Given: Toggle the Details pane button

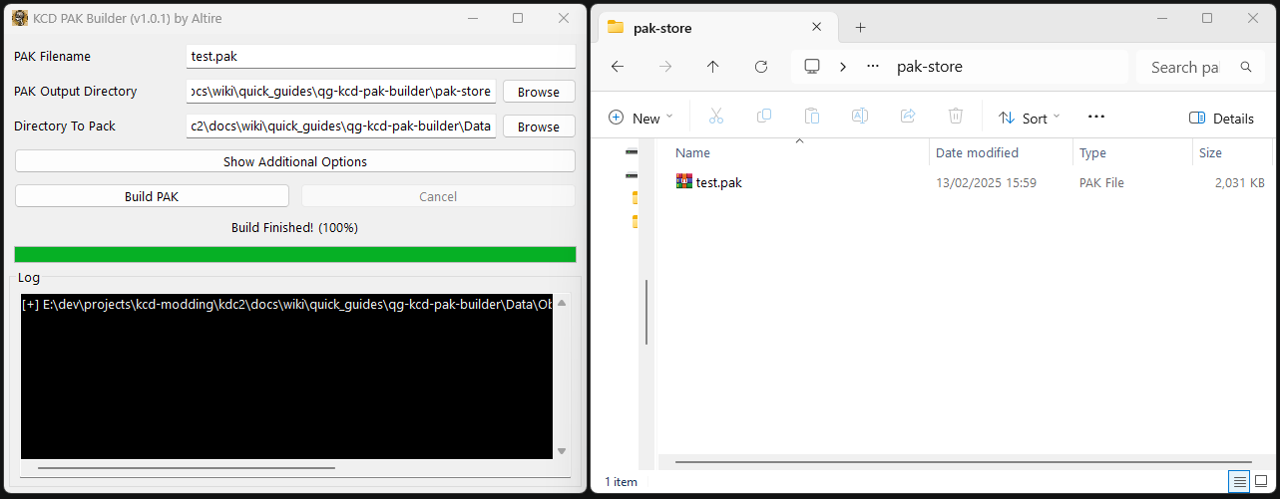Looking at the screenshot, I should 1221,118.
